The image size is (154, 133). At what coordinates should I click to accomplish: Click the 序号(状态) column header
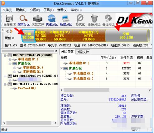coord(108,58)
